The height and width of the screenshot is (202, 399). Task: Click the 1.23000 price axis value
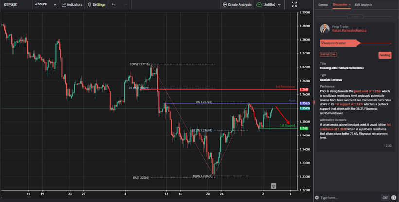[x=305, y=177]
